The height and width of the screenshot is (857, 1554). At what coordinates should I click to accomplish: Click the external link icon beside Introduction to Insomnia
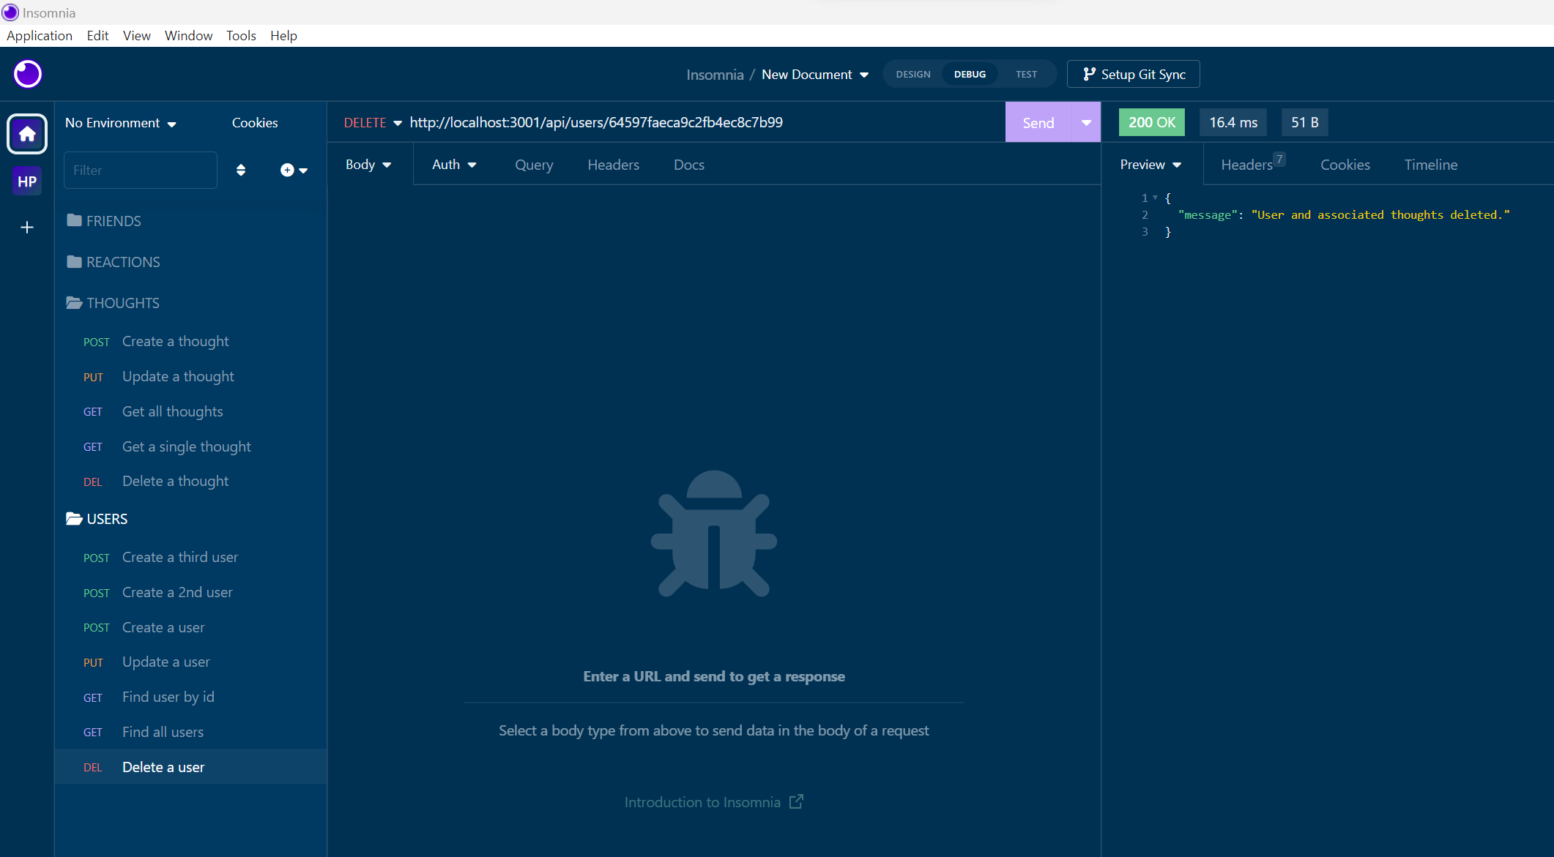tap(795, 801)
